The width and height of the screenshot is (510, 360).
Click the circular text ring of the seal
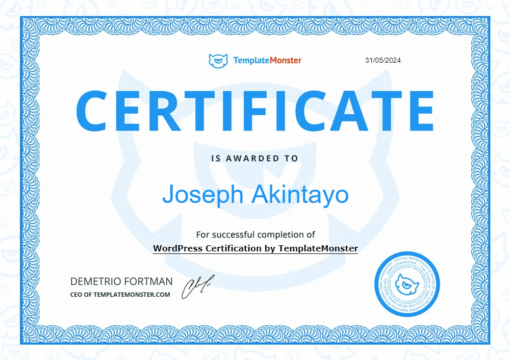(x=407, y=260)
